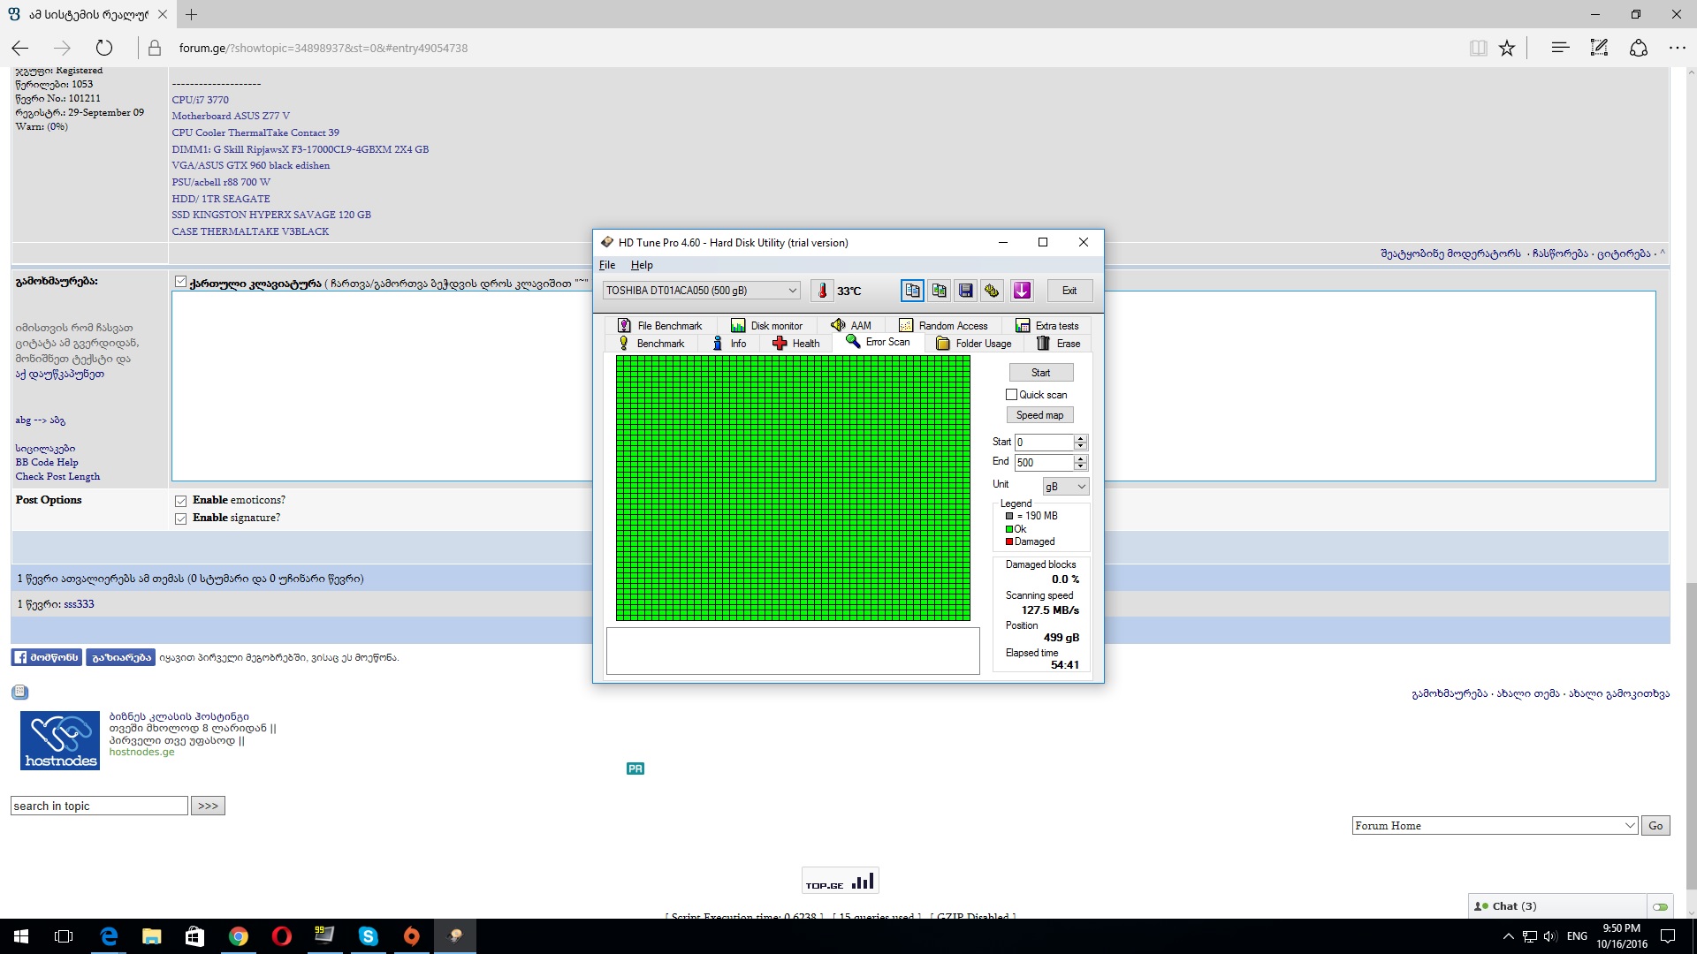Click the floppy disk save icon
This screenshot has width=1697, height=954.
965,291
